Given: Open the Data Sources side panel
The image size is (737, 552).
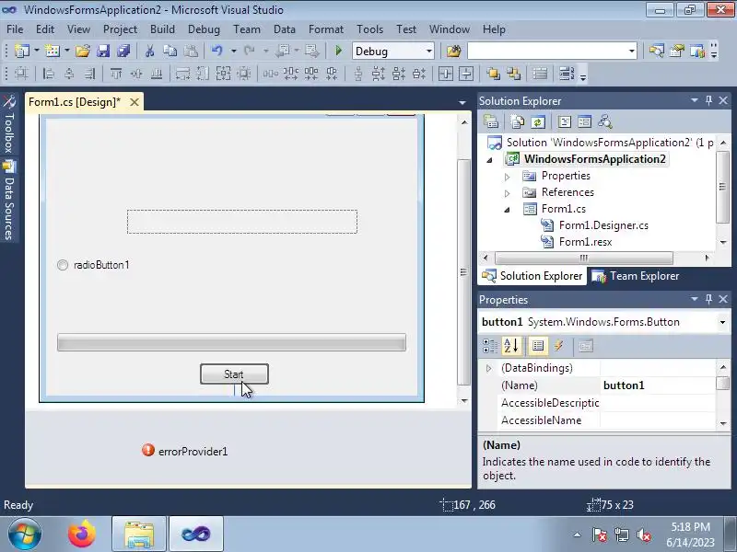Looking at the screenshot, I should tap(9, 201).
